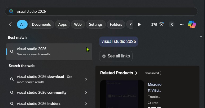Click the See all links button
This screenshot has width=205, height=108.
116,56
